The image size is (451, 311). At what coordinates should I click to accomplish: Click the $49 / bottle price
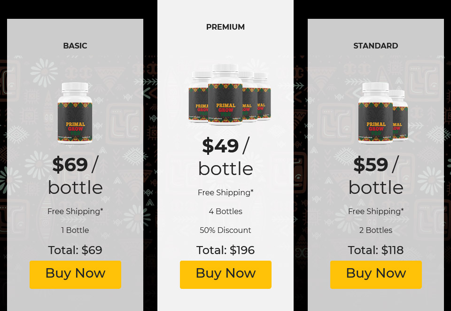tap(225, 157)
